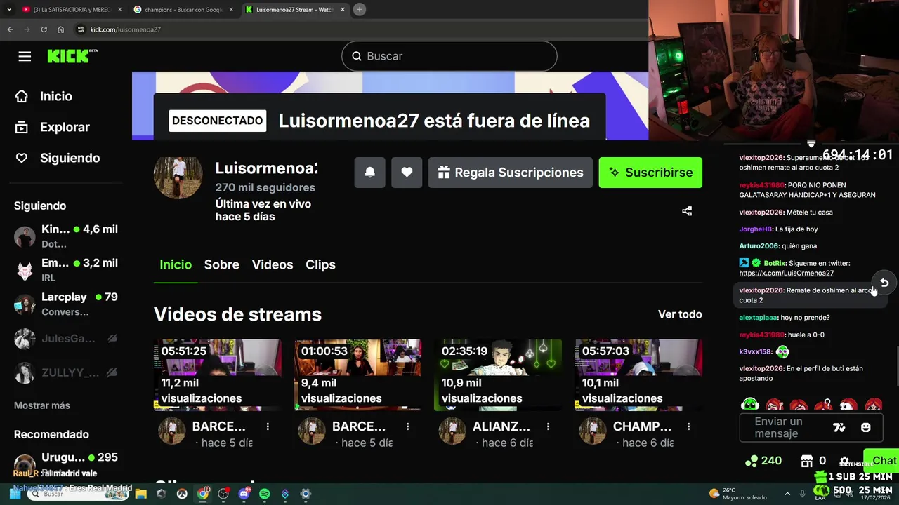Screen dimensions: 899x505
Task: Focus the Buscar search field on Kick
Action: pos(449,56)
